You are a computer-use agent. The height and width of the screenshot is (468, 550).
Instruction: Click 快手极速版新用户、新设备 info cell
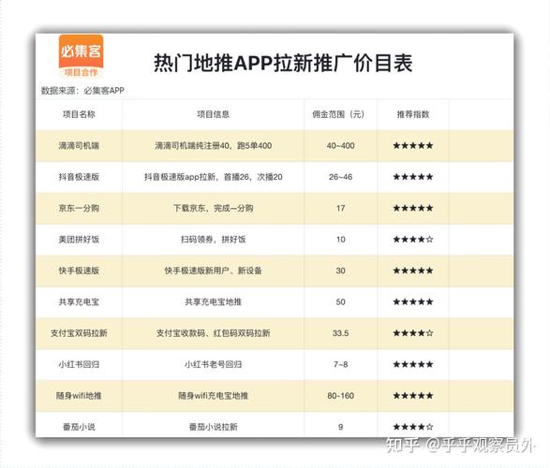(214, 271)
